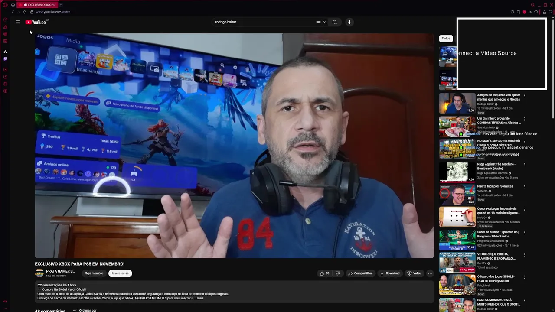This screenshot has width=555, height=312.
Task: Open the PRATA GAMER channel avatar
Action: 39,273
